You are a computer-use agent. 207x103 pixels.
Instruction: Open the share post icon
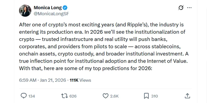(188, 96)
